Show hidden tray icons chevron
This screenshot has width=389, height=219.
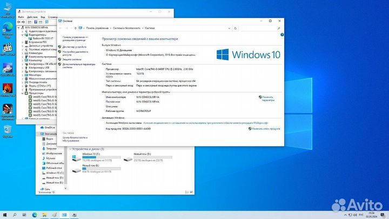345,215
